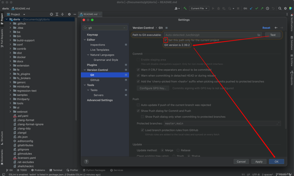
Task: Open the Current File run configuration dropdown
Action: pos(199,8)
